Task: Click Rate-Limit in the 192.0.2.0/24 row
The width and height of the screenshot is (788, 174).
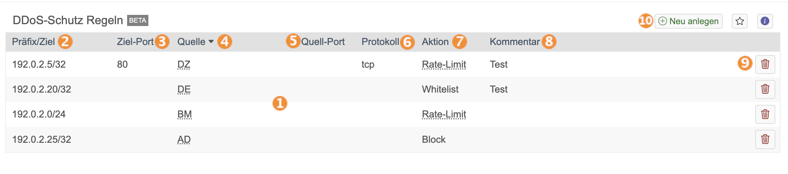Action: pos(444,115)
